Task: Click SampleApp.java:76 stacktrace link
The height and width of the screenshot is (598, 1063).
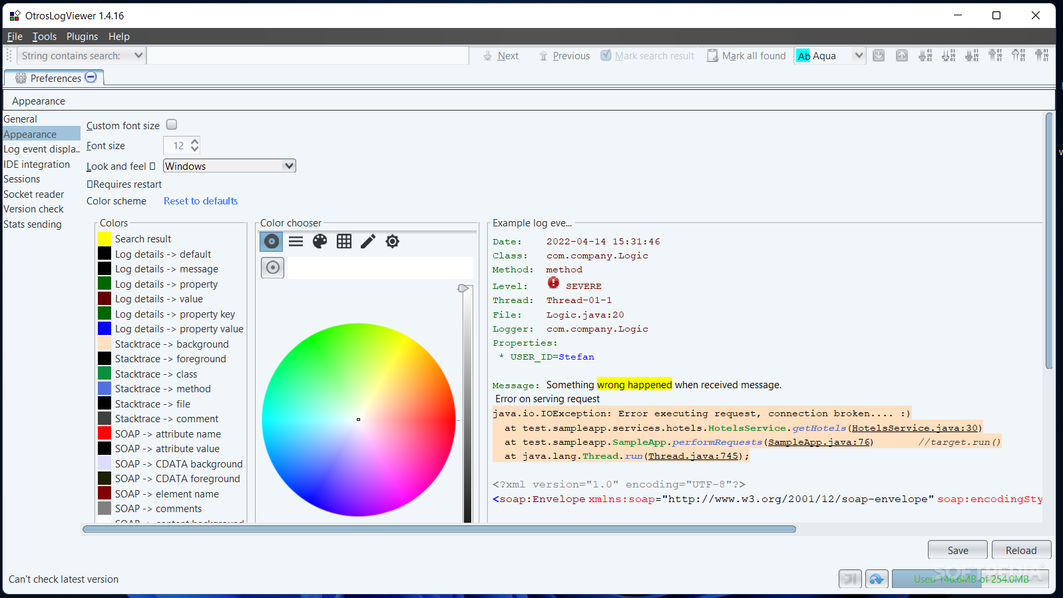Action: (819, 442)
